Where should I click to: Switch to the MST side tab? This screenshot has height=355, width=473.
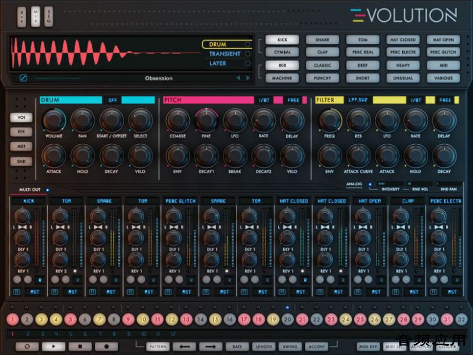[x=21, y=146]
